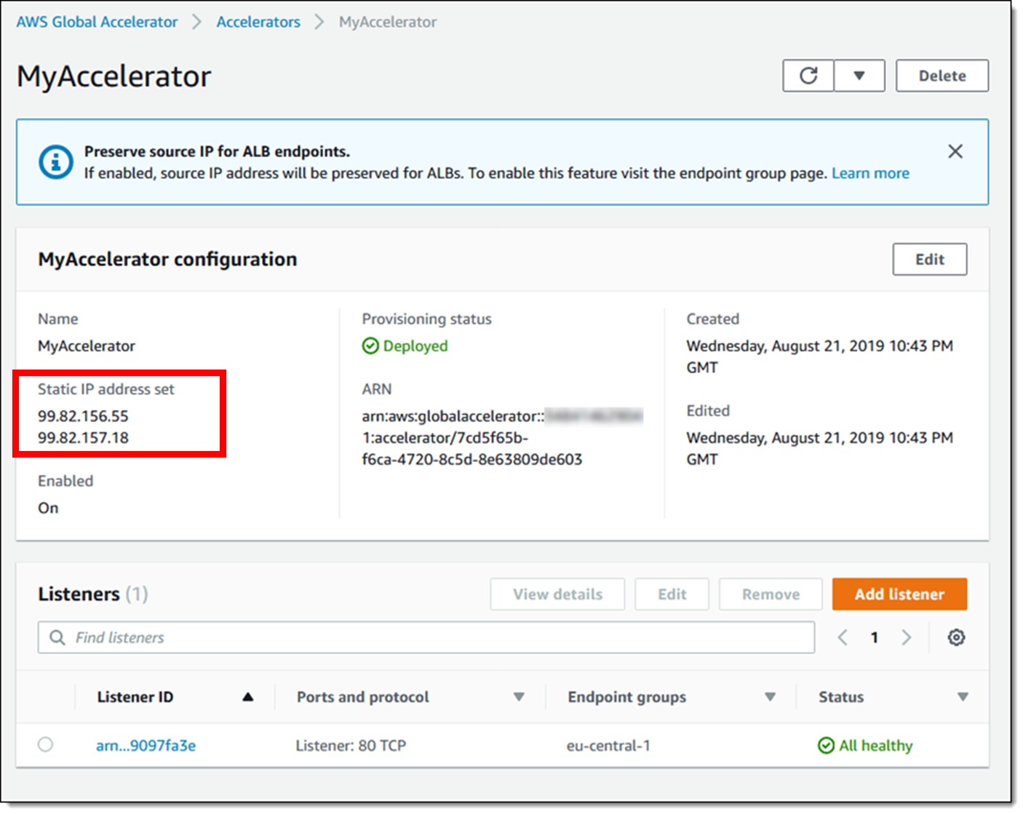Add a new listener
The image size is (1023, 814).
pyautogui.click(x=899, y=594)
